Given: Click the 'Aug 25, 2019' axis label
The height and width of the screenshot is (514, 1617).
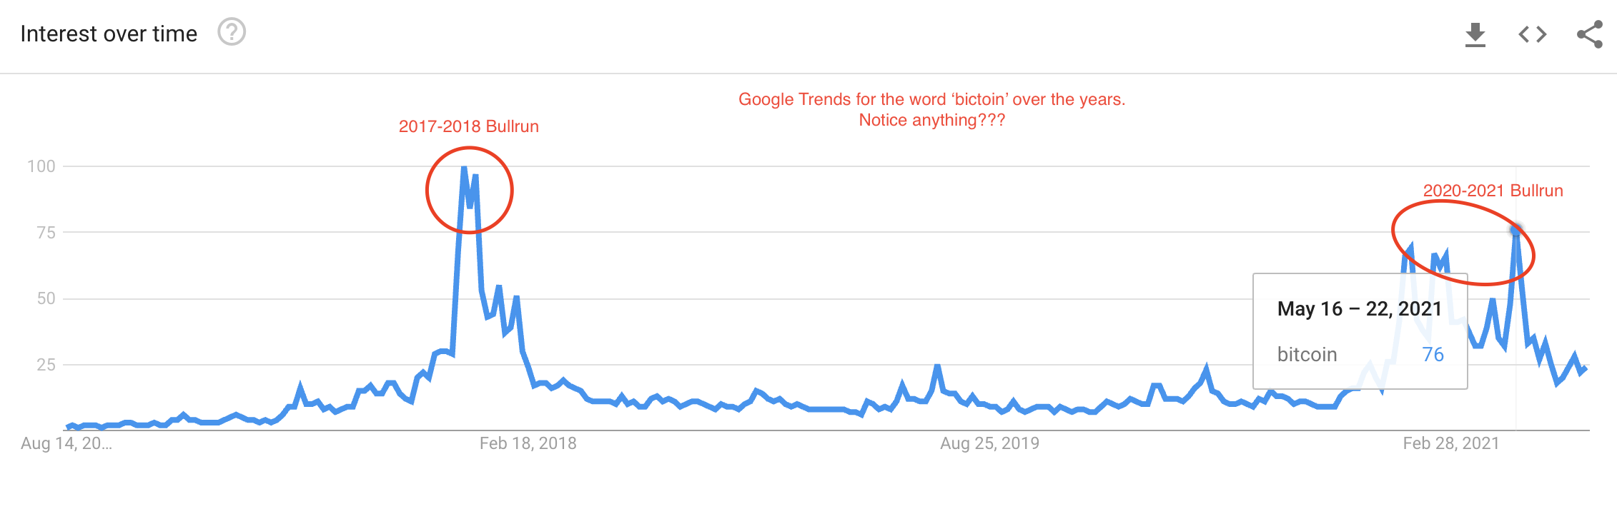Looking at the screenshot, I should pyautogui.click(x=989, y=443).
